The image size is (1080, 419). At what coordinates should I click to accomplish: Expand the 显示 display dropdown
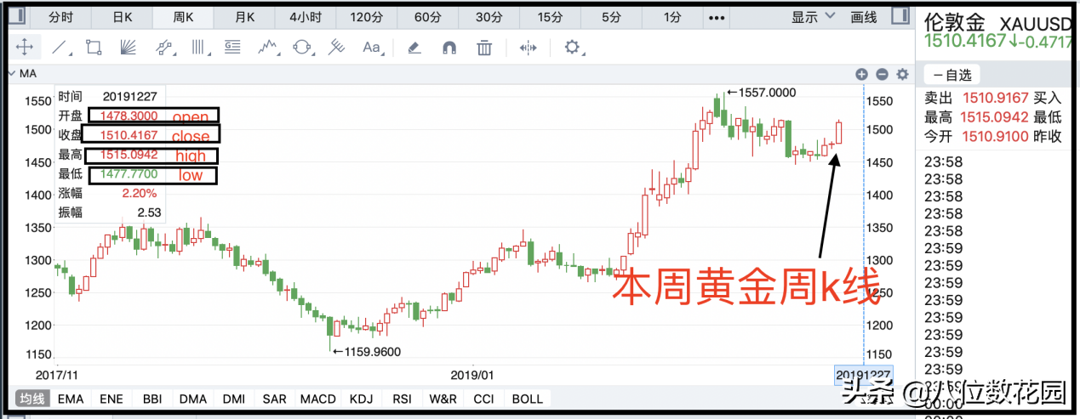pyautogui.click(x=814, y=17)
